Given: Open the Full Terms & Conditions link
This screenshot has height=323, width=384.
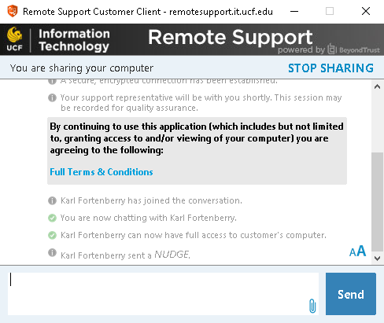Looking at the screenshot, I should pos(102,172).
